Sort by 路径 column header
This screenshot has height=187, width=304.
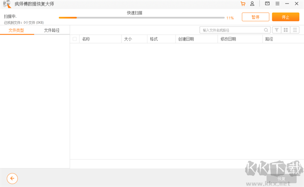coord(283,39)
